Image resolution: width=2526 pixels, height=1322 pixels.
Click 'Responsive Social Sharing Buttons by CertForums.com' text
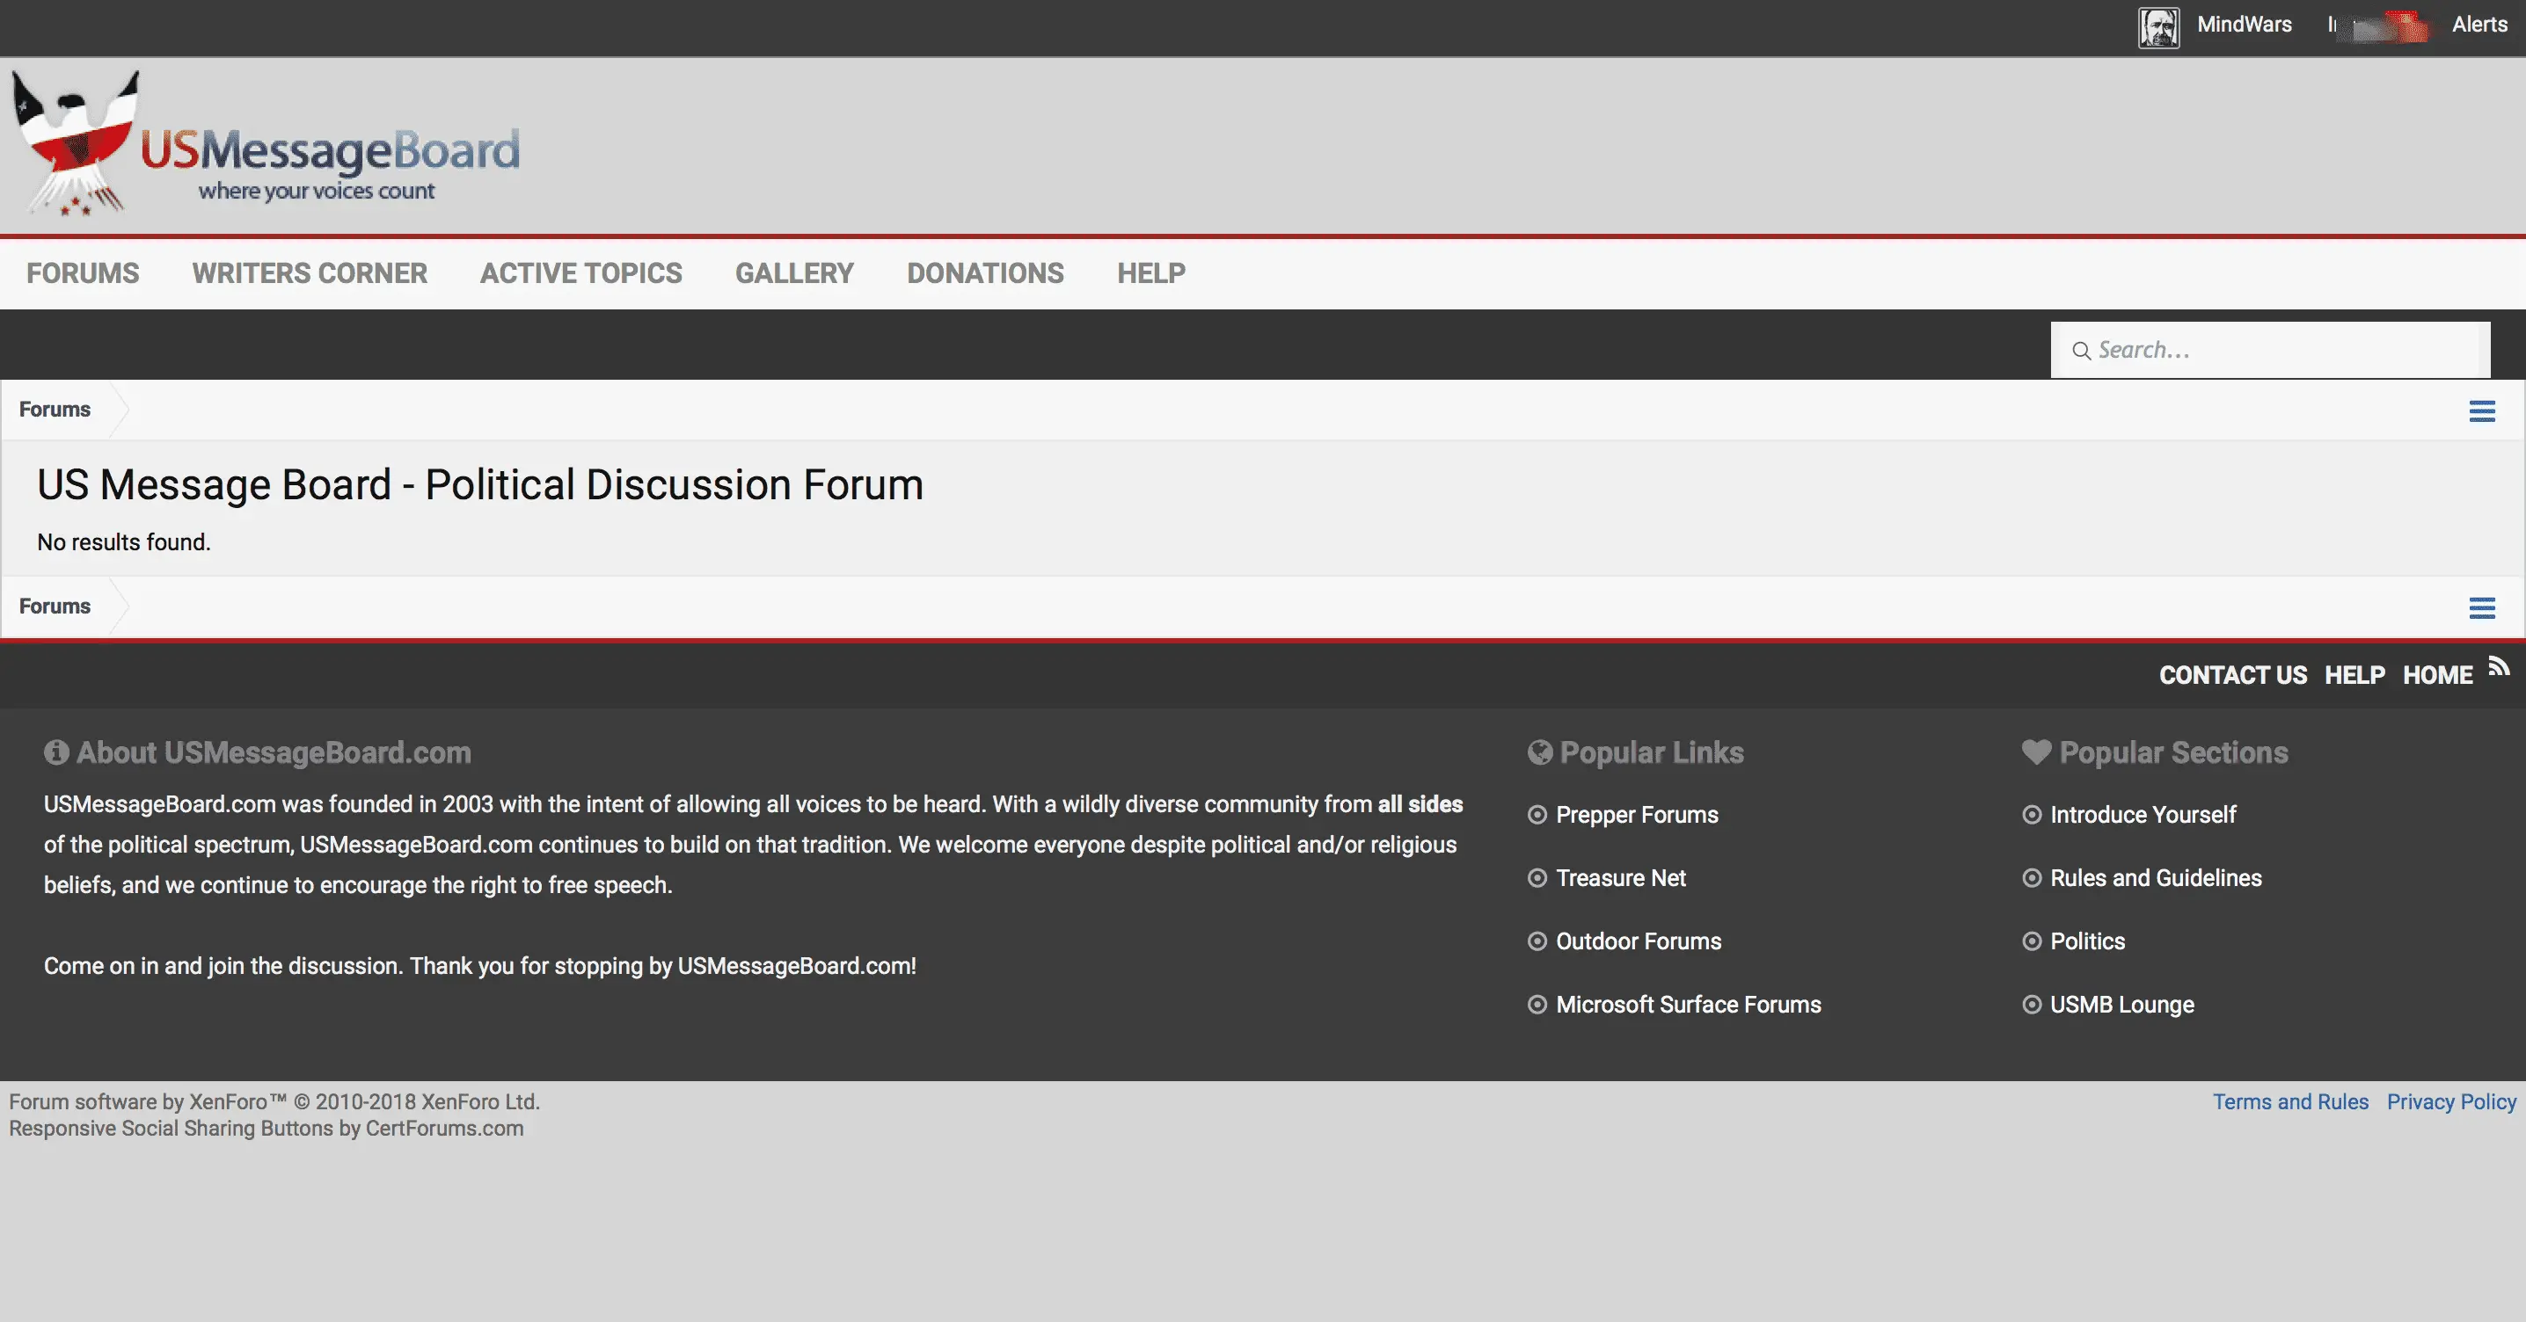(x=266, y=1128)
